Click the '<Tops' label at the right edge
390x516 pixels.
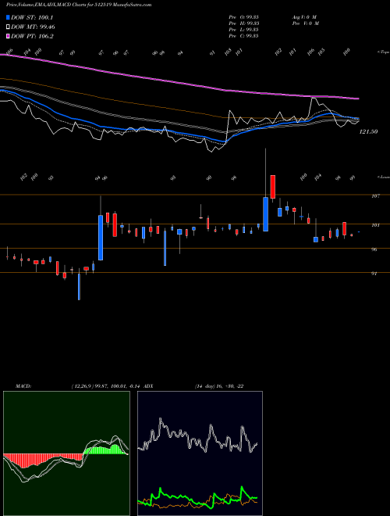pos(383,52)
